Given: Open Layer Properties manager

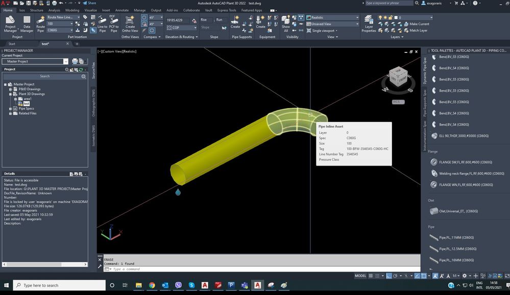Looking at the screenshot, I should click(x=369, y=24).
